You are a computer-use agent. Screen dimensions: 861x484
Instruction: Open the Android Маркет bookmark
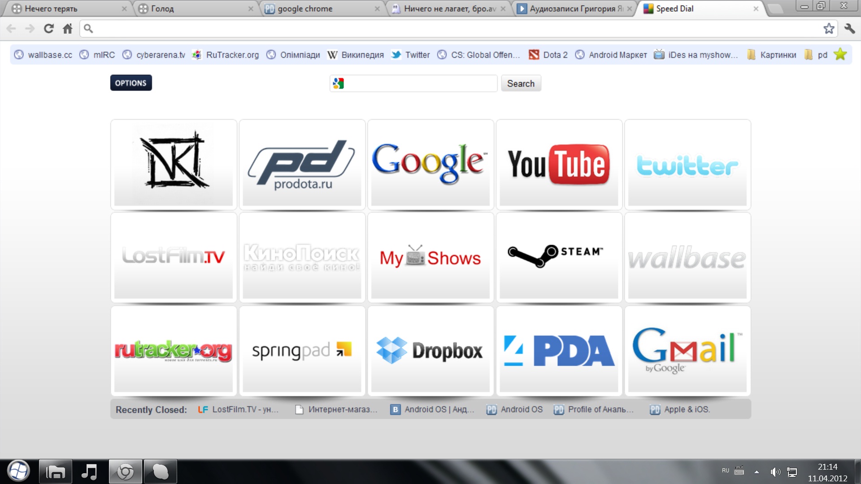pyautogui.click(x=611, y=55)
